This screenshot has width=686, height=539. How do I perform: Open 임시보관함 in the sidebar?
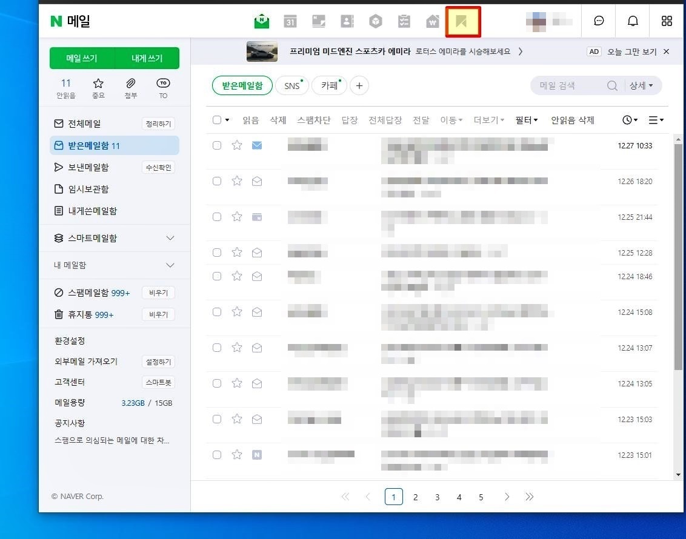tap(88, 190)
